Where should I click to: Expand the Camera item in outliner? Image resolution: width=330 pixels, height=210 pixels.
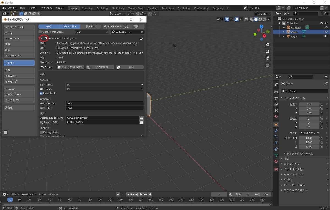click(284, 28)
